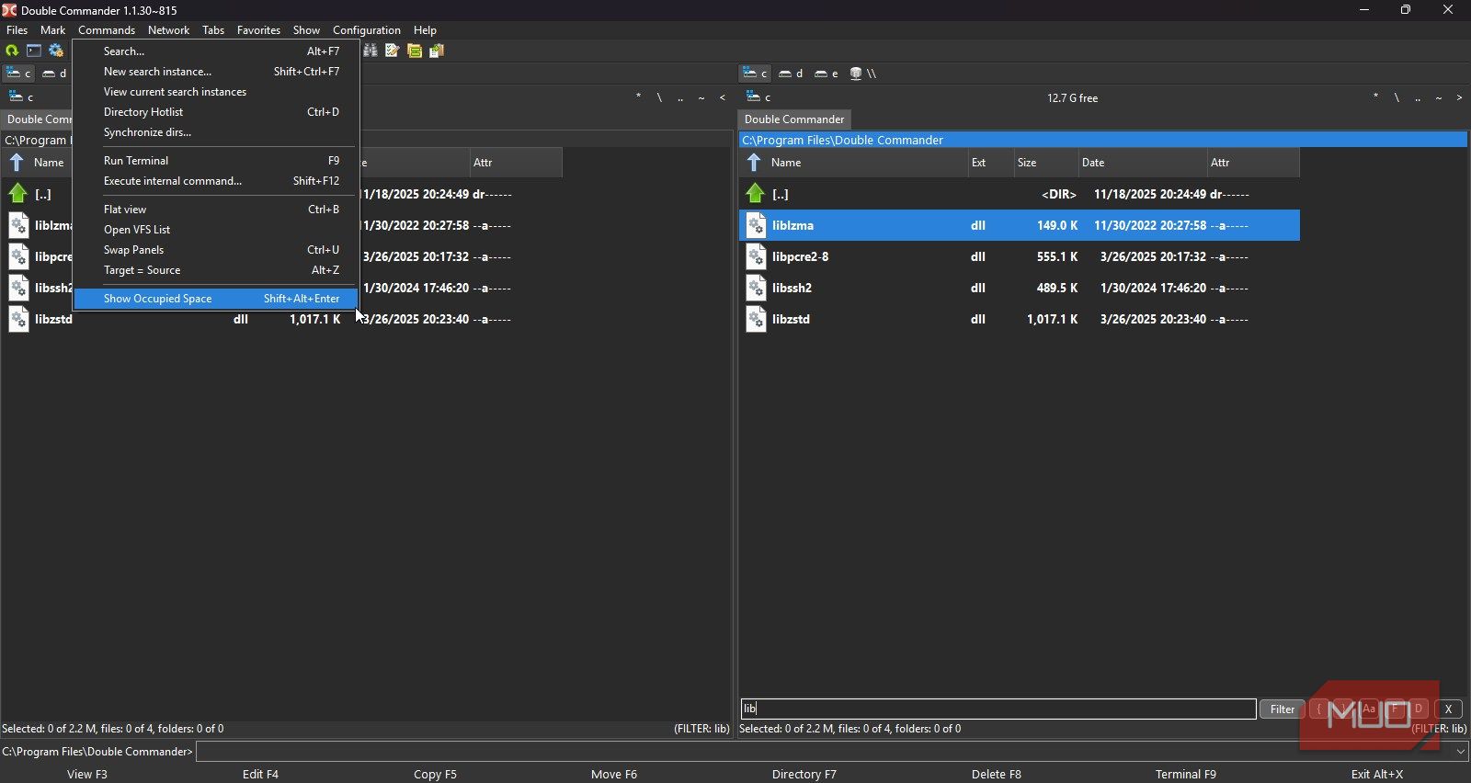Go home with the right panel '~' button

coord(1439,97)
